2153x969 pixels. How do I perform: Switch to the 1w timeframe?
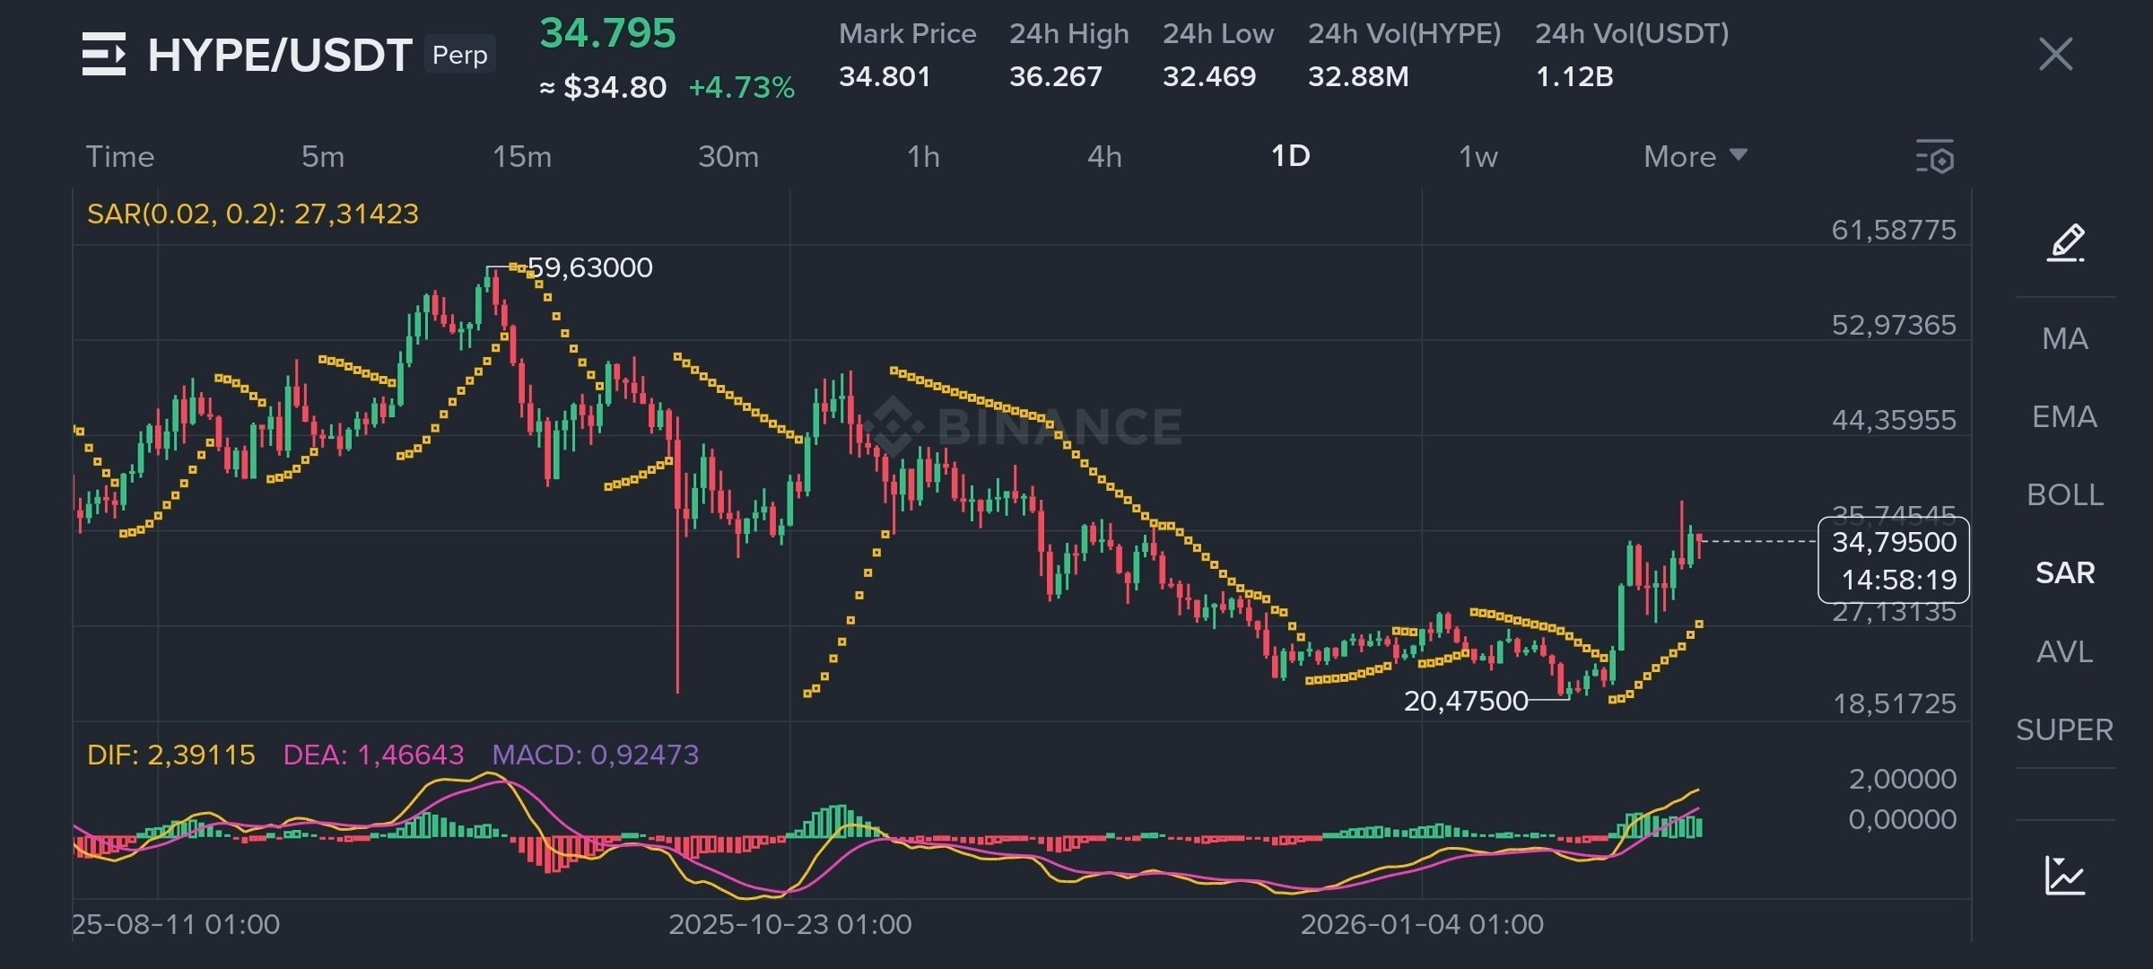[1477, 157]
